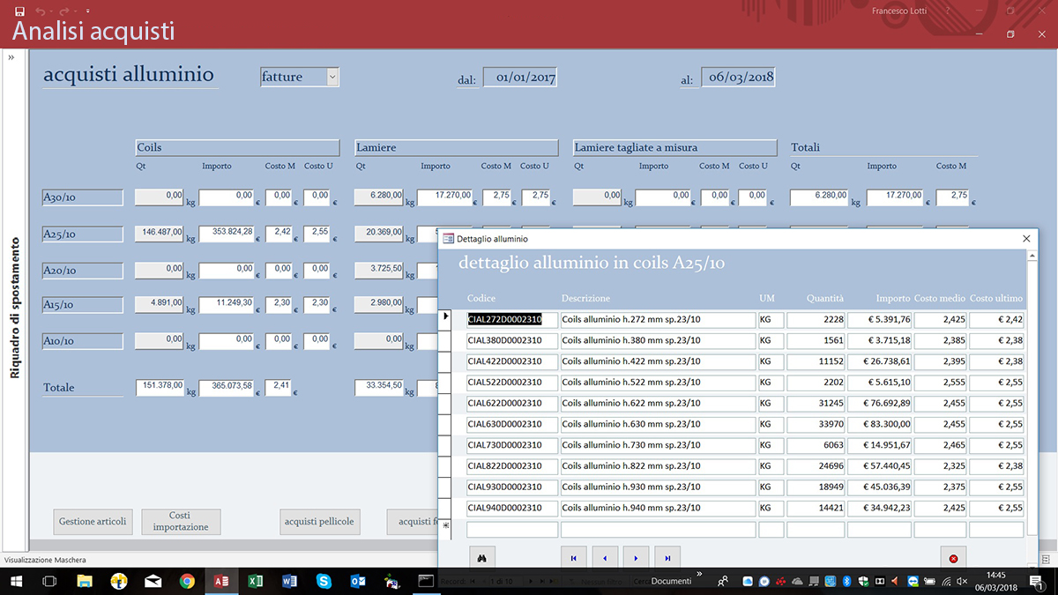This screenshot has width=1058, height=595.
Task: Click the detail form vertical scrollbar
Action: point(1032,397)
